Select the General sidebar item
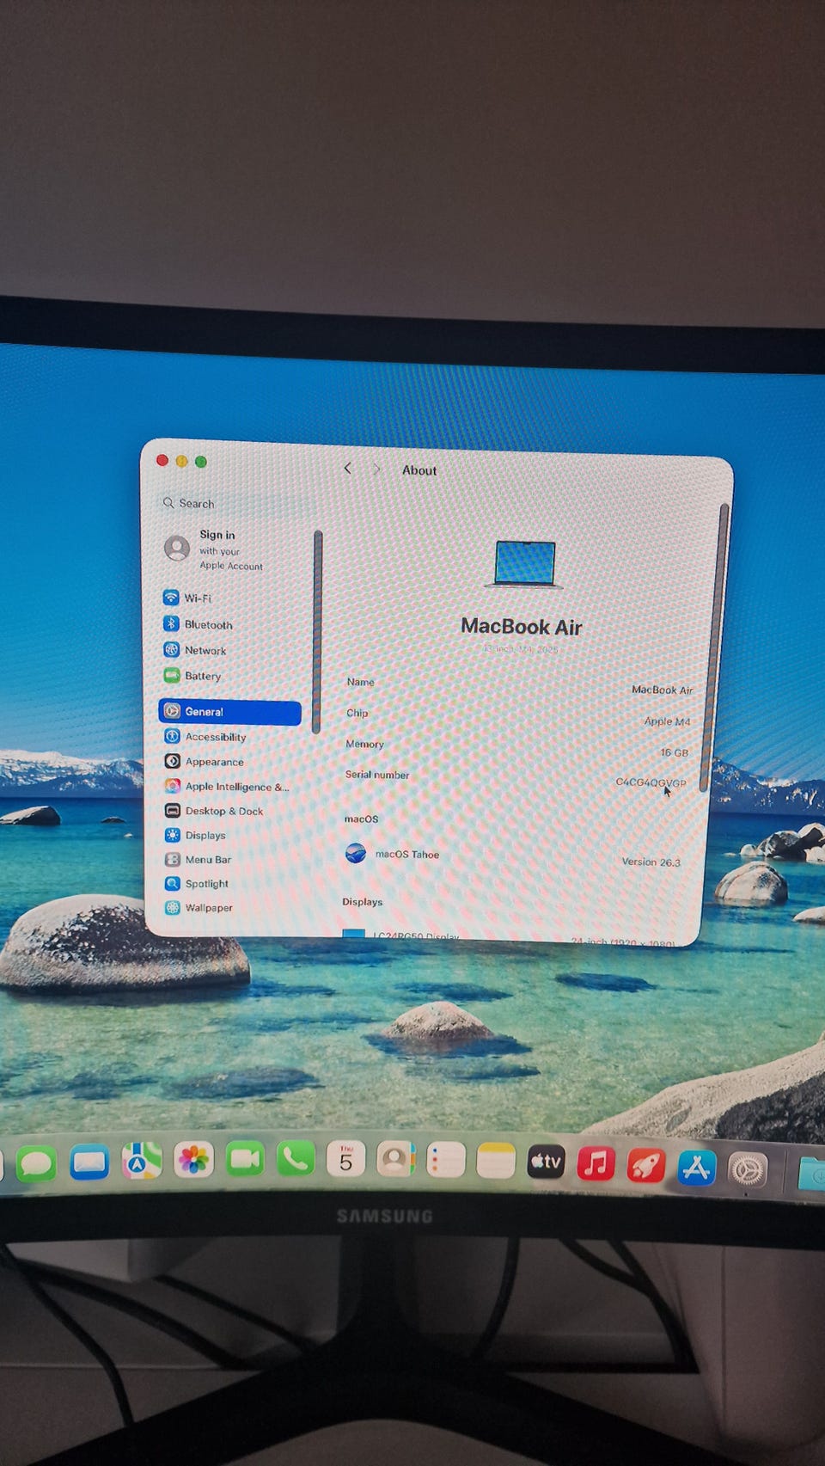The height and width of the screenshot is (1466, 825). tap(229, 712)
